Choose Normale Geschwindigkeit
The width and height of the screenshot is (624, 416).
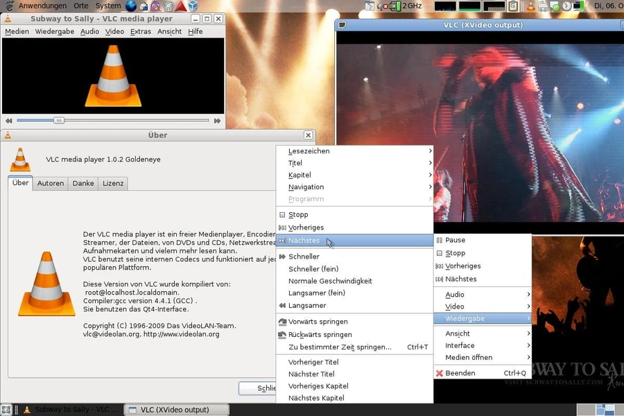(354, 281)
